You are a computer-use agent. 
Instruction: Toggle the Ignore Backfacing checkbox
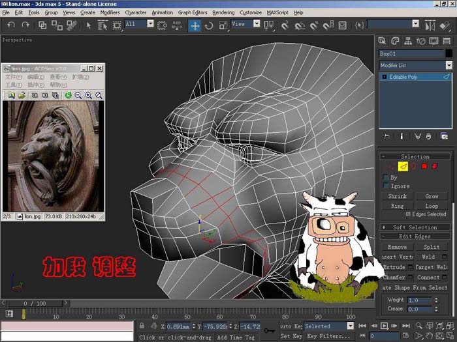[386, 185]
